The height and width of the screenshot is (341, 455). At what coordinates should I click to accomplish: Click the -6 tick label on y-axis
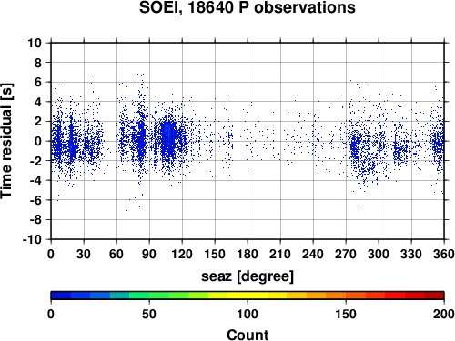[x=35, y=200]
